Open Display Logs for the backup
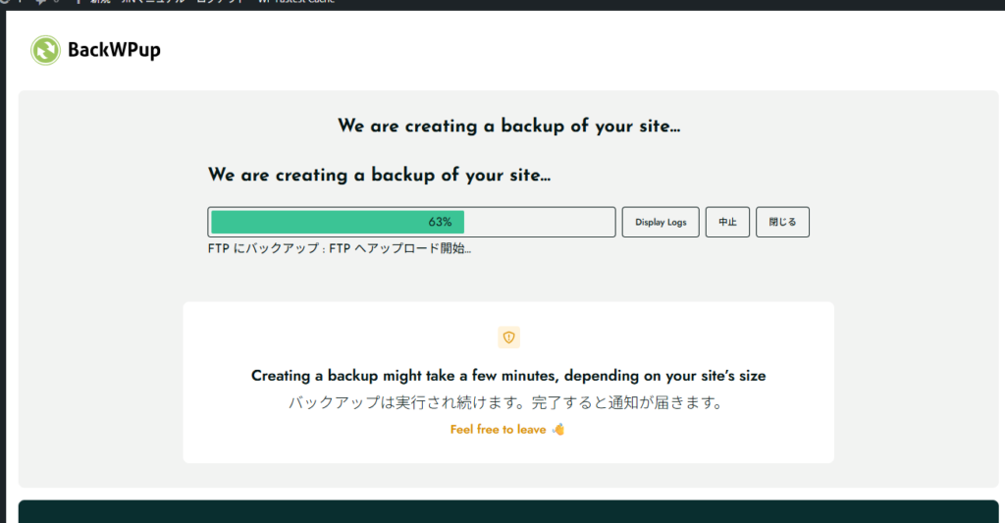The width and height of the screenshot is (1005, 523). 661,223
